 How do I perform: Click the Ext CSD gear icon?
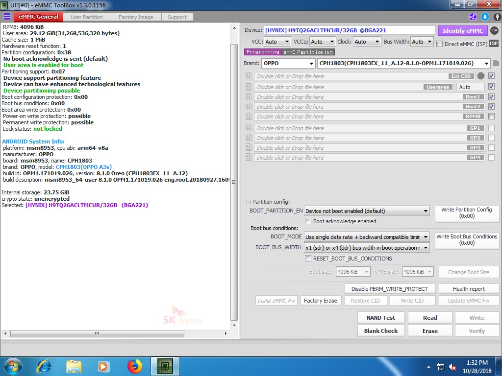[x=480, y=76]
